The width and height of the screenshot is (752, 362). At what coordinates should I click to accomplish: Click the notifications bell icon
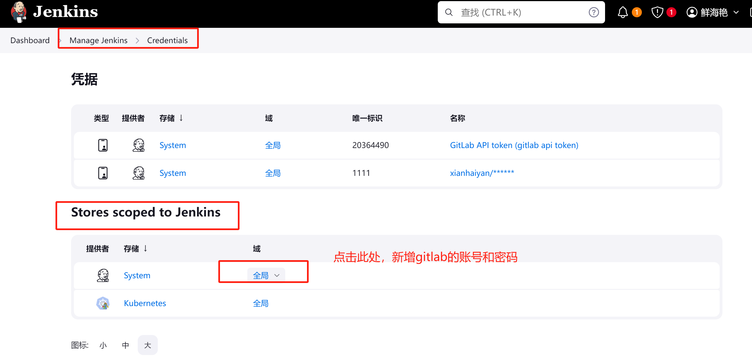pyautogui.click(x=623, y=12)
